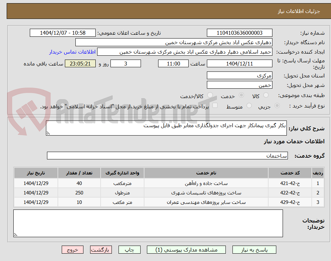The width and height of the screenshot is (331, 261).
Task: Click the نام خدمت column header
Action: (x=206, y=173)
